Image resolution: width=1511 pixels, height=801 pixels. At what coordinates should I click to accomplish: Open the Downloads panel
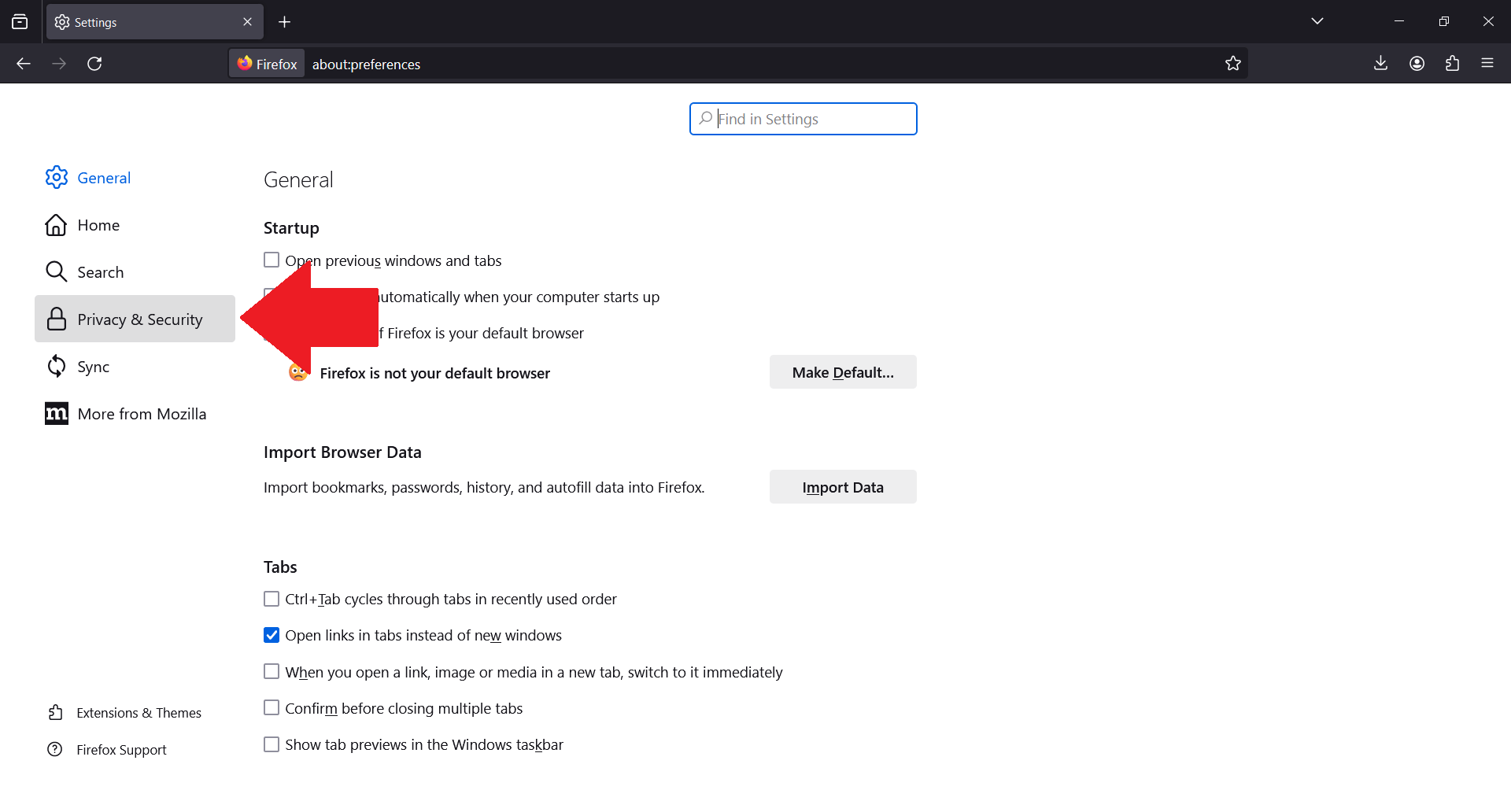click(1380, 64)
